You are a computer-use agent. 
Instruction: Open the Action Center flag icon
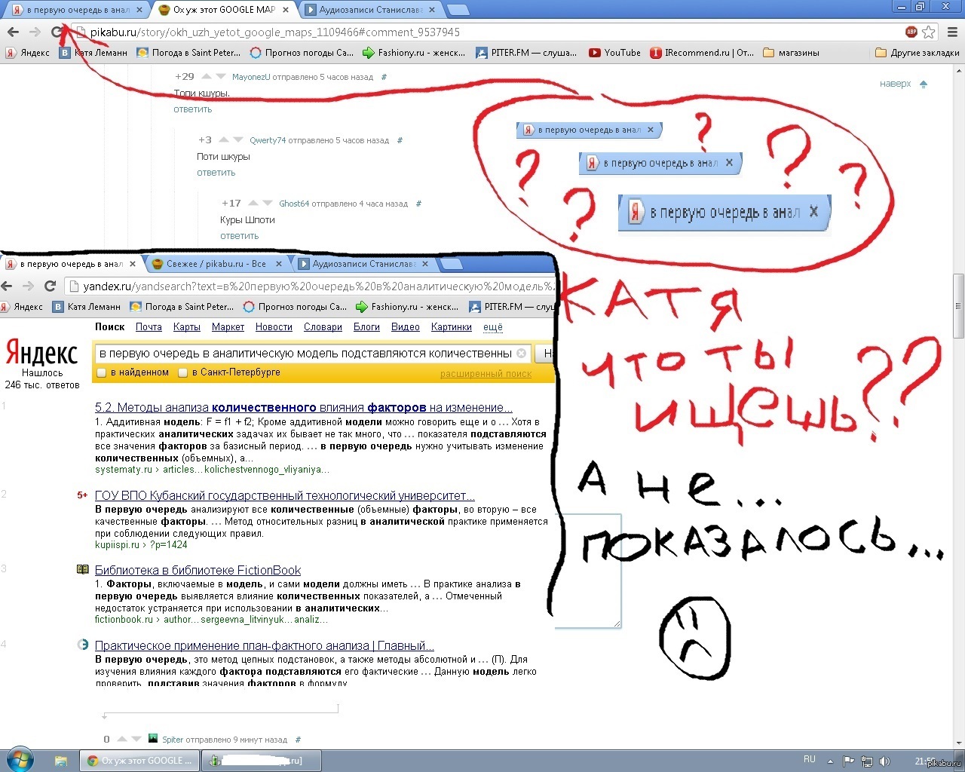click(x=849, y=761)
